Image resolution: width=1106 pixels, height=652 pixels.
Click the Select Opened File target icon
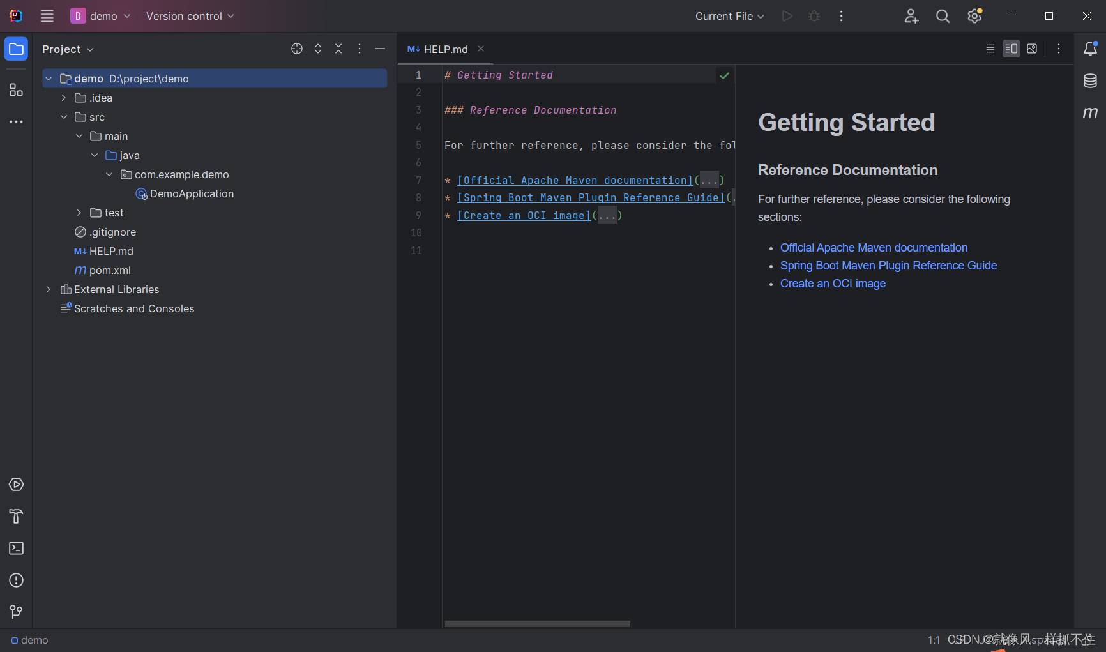[297, 49]
